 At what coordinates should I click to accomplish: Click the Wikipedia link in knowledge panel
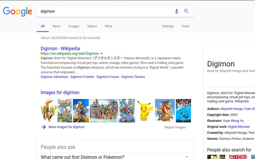pos(242,101)
